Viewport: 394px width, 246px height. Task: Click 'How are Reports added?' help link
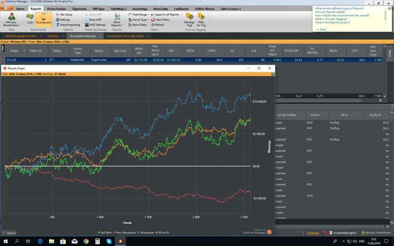(330, 12)
